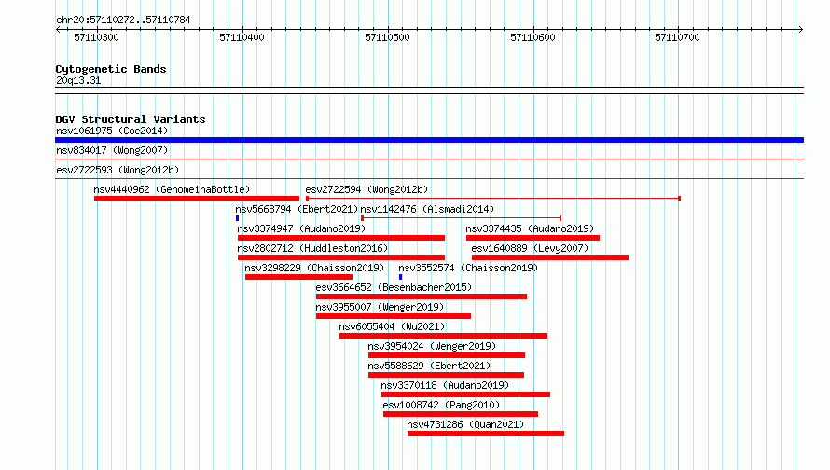830x470 pixels.
Task: Open the nsv3955007 (Wenger2019) label
Action: pos(380,307)
